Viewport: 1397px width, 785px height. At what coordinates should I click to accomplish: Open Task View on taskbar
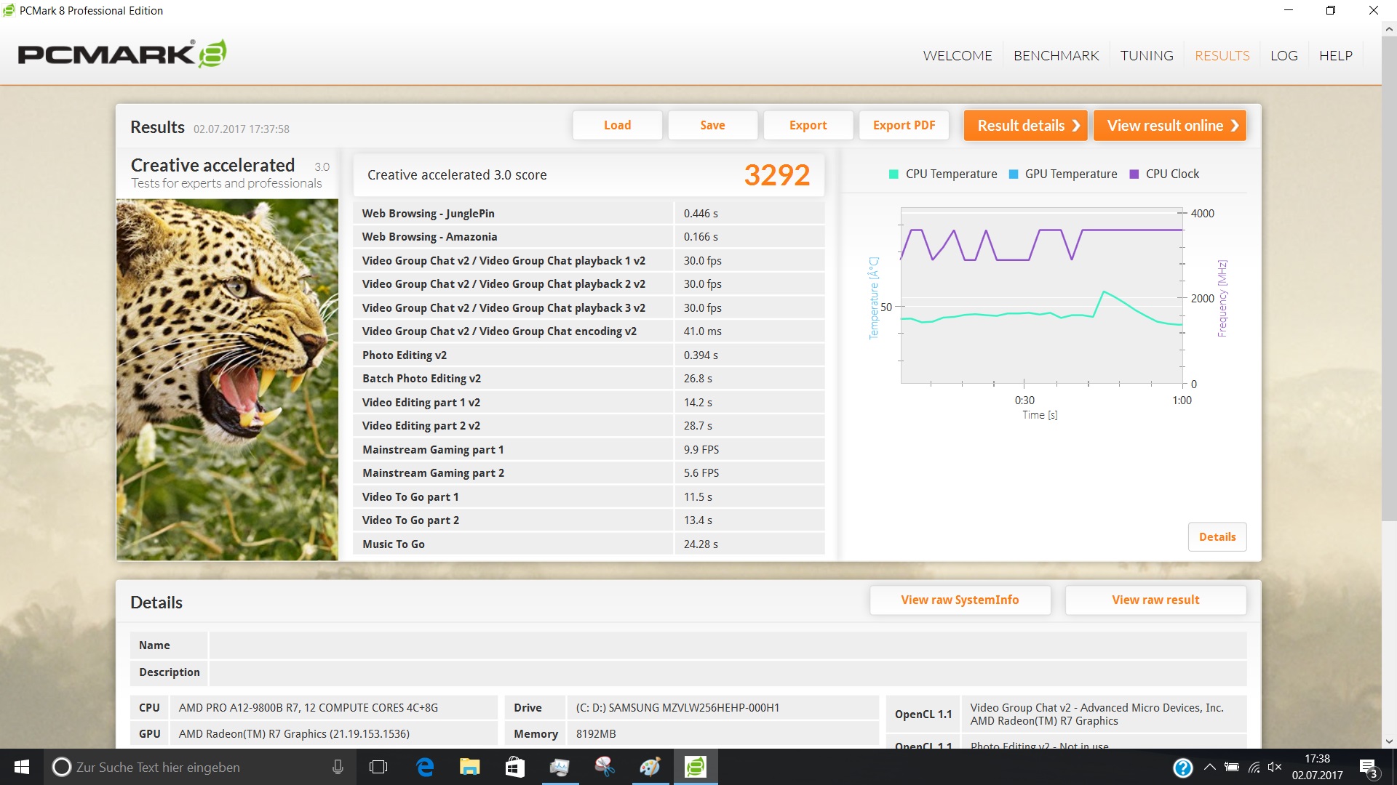[x=378, y=767]
